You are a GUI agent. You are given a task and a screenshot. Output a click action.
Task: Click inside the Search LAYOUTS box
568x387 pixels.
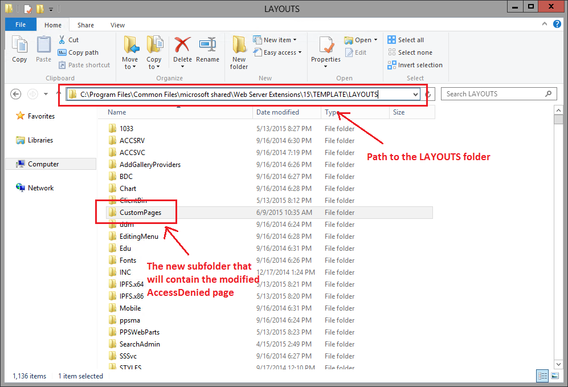coord(496,93)
